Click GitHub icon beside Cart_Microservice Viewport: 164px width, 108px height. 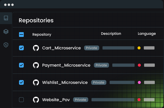(x=36, y=48)
